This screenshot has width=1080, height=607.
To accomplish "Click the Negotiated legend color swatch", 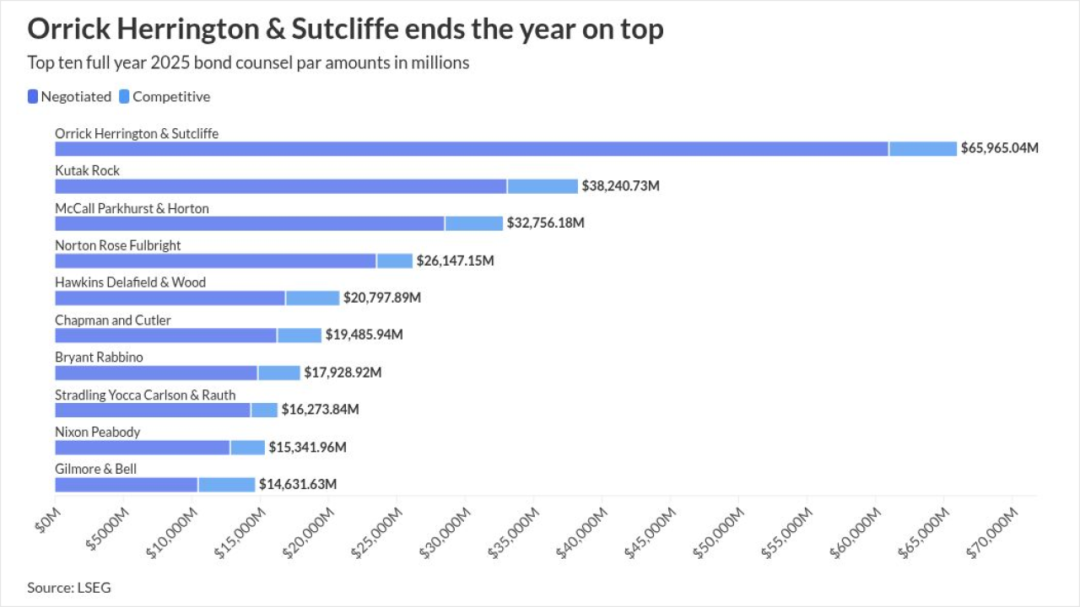I will [33, 97].
